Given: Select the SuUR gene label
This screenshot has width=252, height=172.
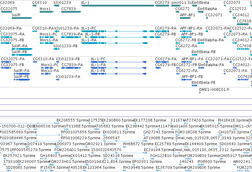Looking at the screenshot, I should coord(16,15).
